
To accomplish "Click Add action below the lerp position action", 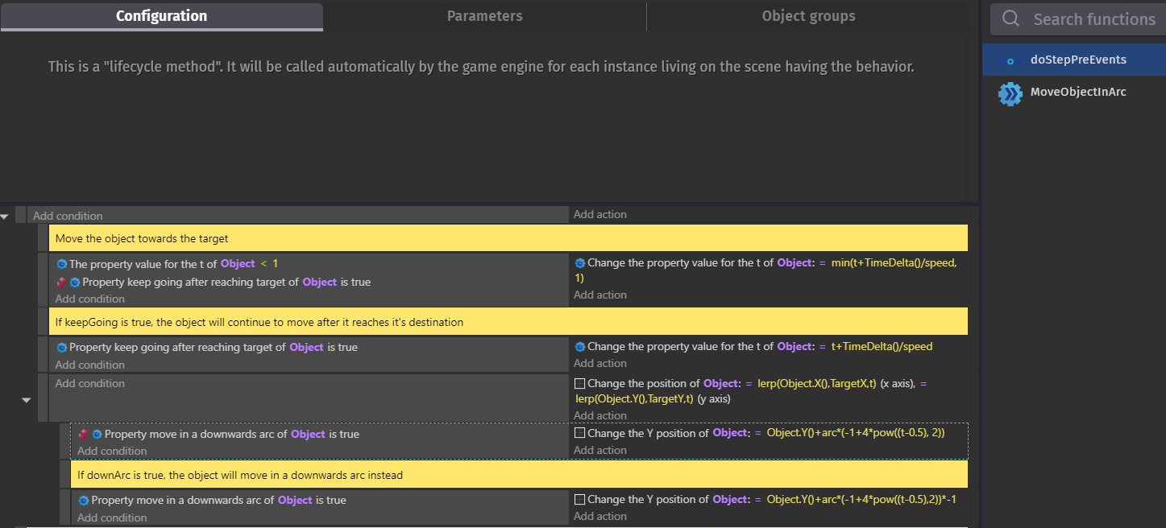I will [600, 415].
